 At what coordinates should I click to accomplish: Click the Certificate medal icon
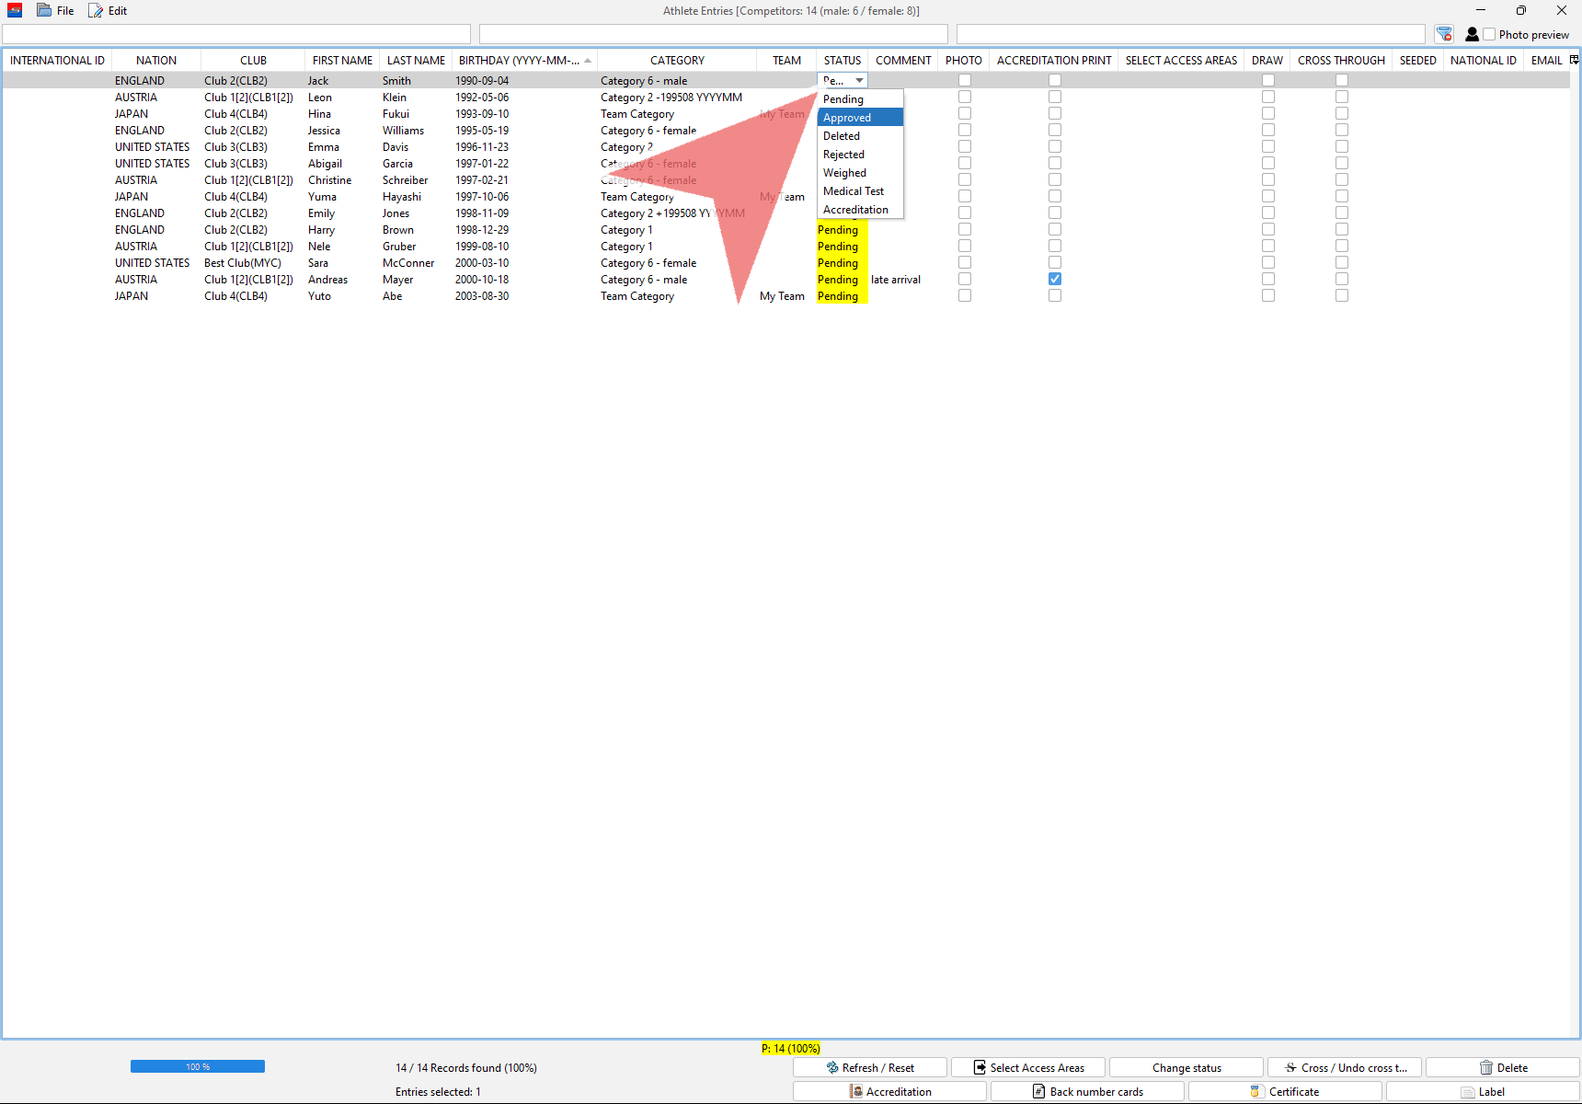[1255, 1092]
